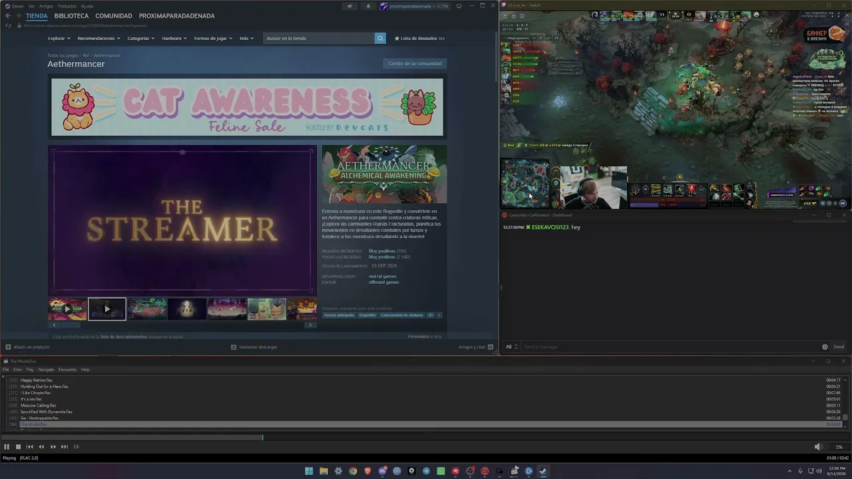
Task: Seek on the audio player progress bar
Action: click(426, 437)
